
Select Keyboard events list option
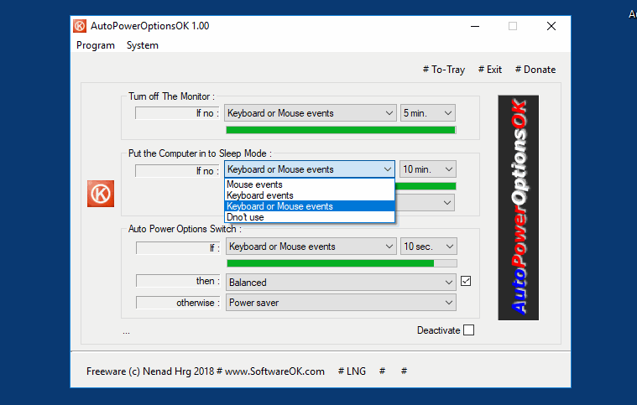pos(310,195)
